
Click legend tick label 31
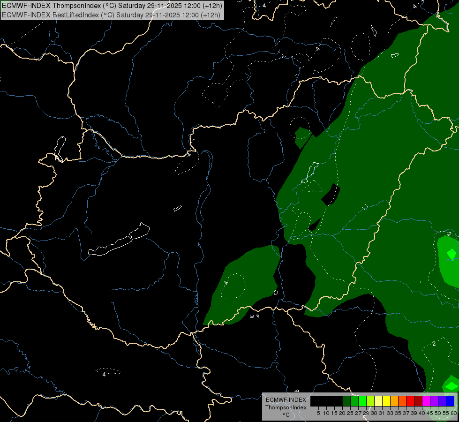click(382, 413)
